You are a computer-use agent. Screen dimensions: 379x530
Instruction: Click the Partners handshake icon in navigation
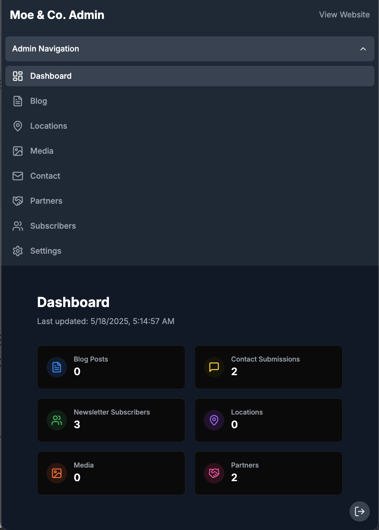pyautogui.click(x=18, y=201)
